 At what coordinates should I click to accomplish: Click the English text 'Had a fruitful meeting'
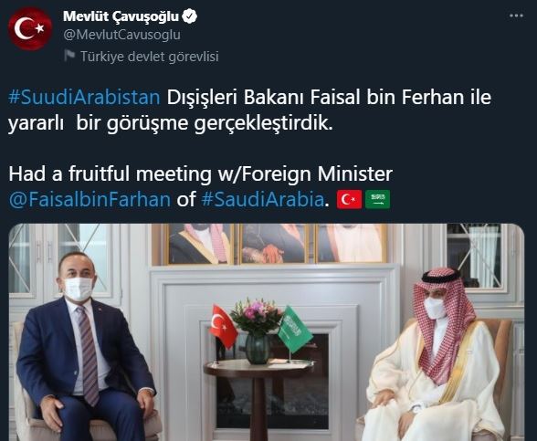[110, 173]
